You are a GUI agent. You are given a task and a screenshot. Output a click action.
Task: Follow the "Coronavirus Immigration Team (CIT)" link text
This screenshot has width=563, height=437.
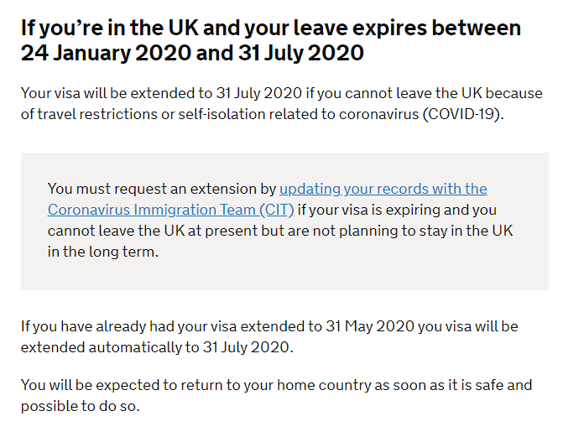point(171,210)
